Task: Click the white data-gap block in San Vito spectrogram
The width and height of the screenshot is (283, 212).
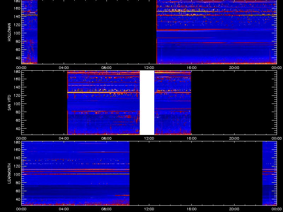Action: tap(147, 102)
